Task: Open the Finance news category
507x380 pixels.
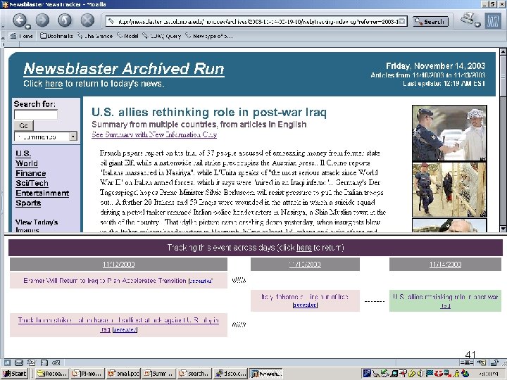Action: click(x=31, y=173)
